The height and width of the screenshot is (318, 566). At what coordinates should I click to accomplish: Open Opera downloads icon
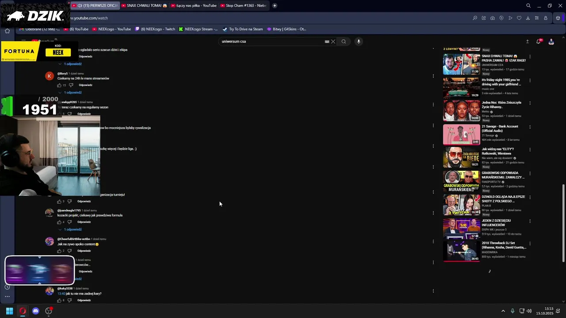[528, 18]
